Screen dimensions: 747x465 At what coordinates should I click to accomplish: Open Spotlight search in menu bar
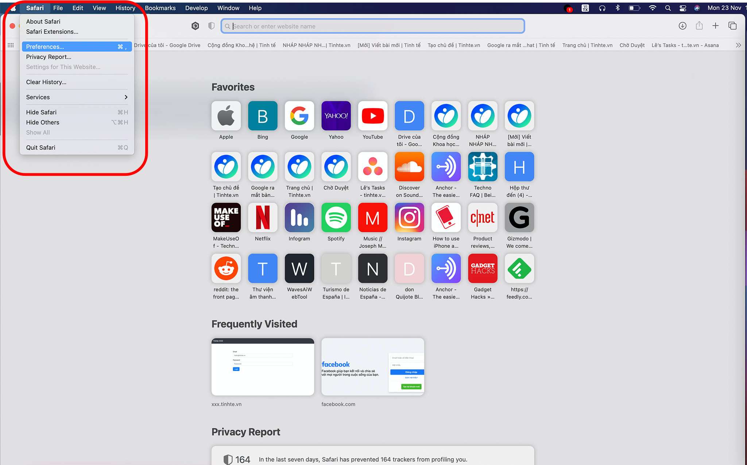pyautogui.click(x=668, y=8)
